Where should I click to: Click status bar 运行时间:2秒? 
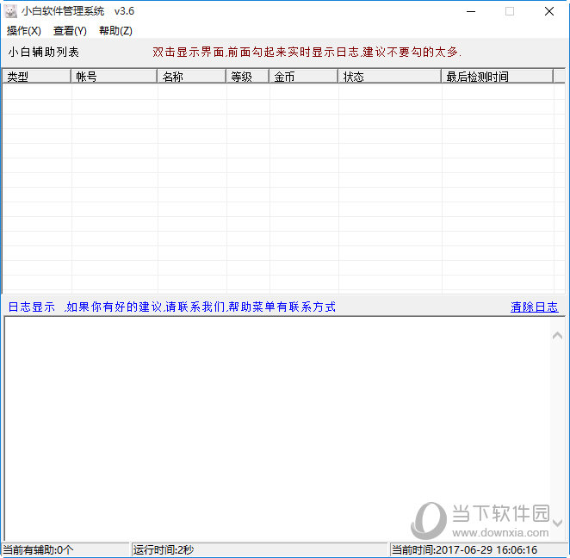click(259, 550)
